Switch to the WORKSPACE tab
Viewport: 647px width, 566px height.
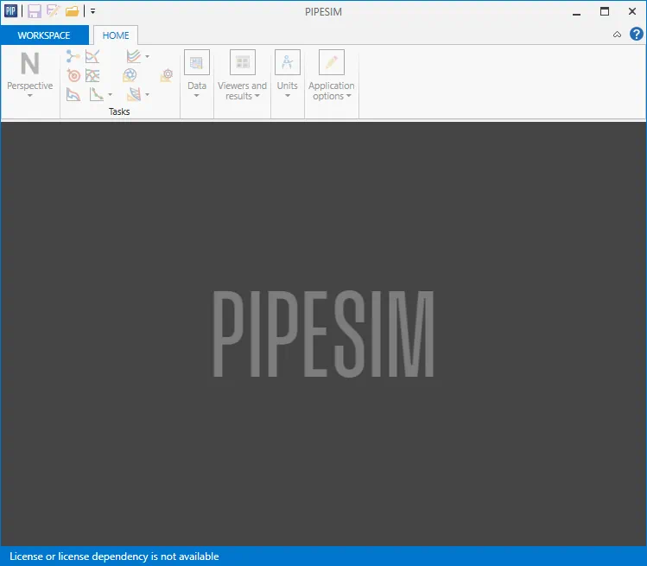coord(44,35)
